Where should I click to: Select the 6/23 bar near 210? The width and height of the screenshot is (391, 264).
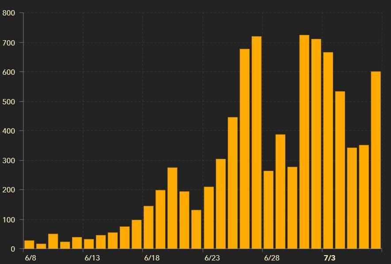click(x=209, y=218)
